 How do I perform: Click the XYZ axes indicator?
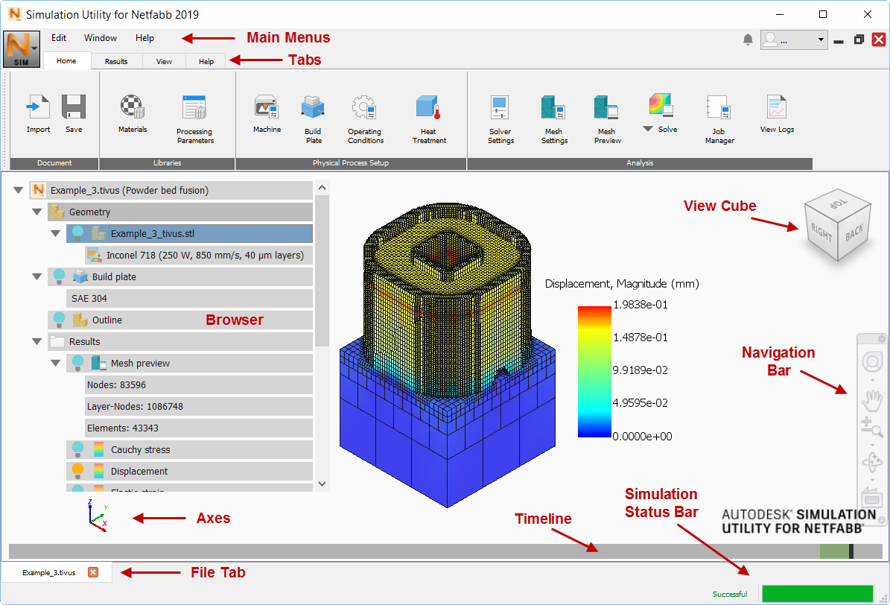pyautogui.click(x=98, y=515)
